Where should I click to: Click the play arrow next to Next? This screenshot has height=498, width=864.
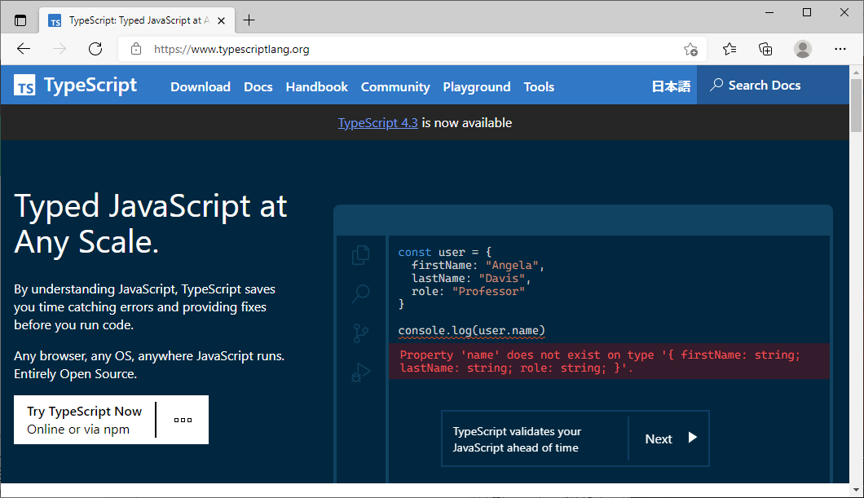coord(693,438)
